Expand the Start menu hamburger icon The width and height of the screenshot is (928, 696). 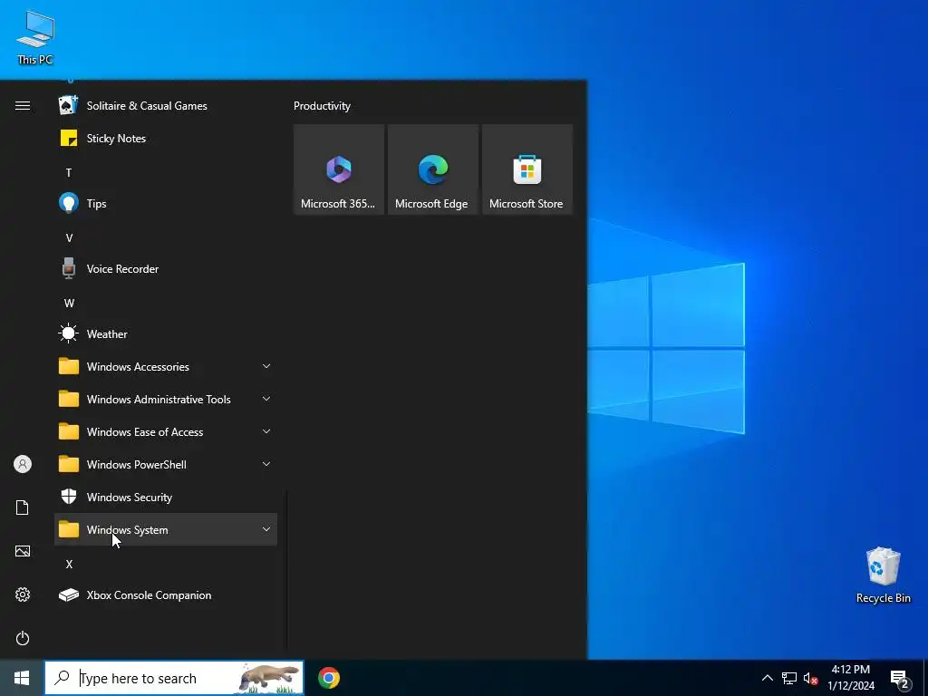[x=23, y=106]
